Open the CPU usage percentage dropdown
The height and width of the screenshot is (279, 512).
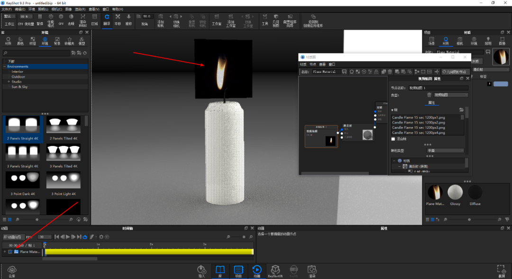[26, 16]
